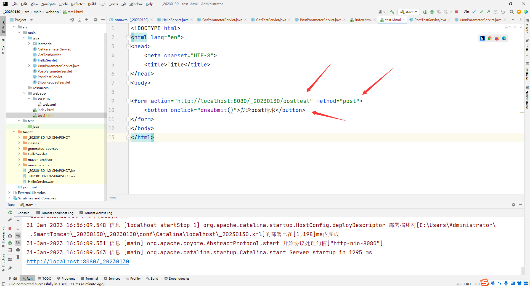Commit changes using the Git checkmark icon
The height and width of the screenshot is (286, 530).
coord(481,12)
